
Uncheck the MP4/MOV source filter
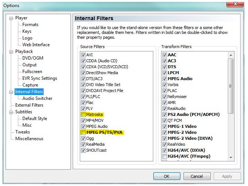pos(83,120)
